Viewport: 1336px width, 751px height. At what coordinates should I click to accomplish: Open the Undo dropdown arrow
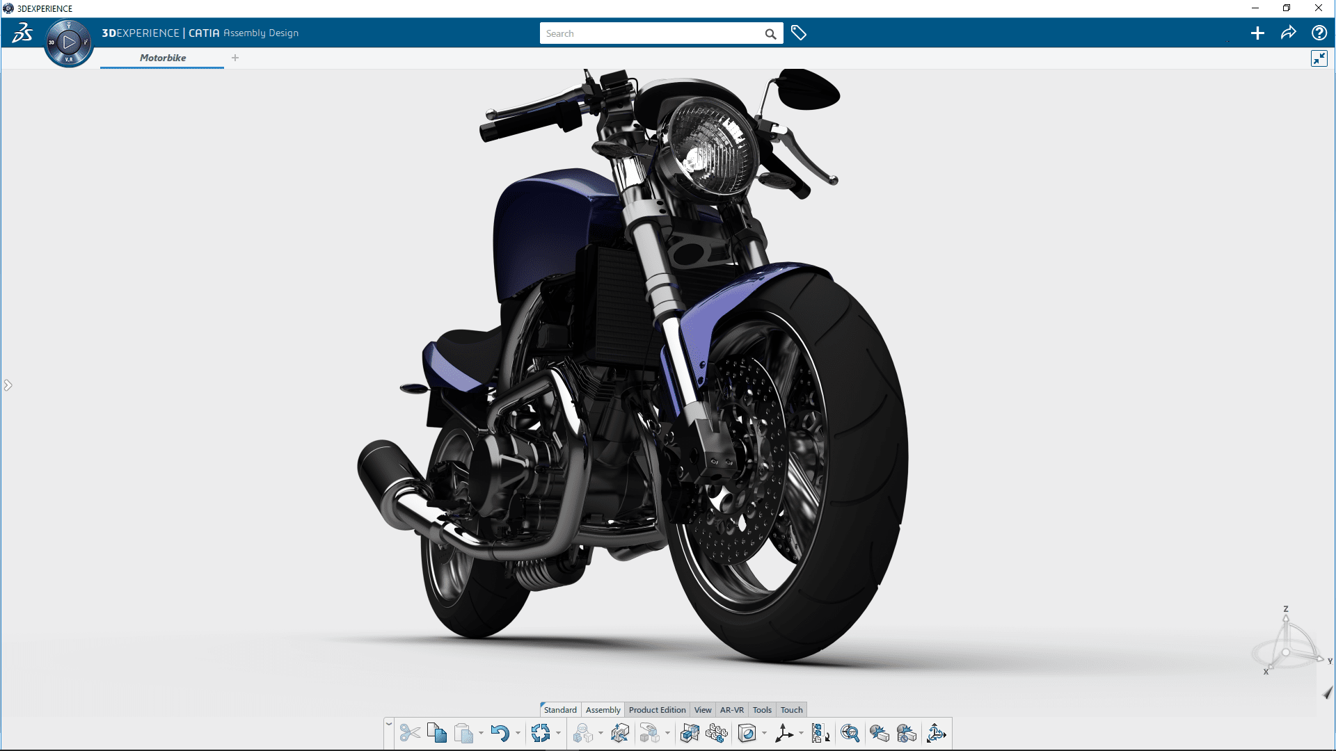click(518, 733)
